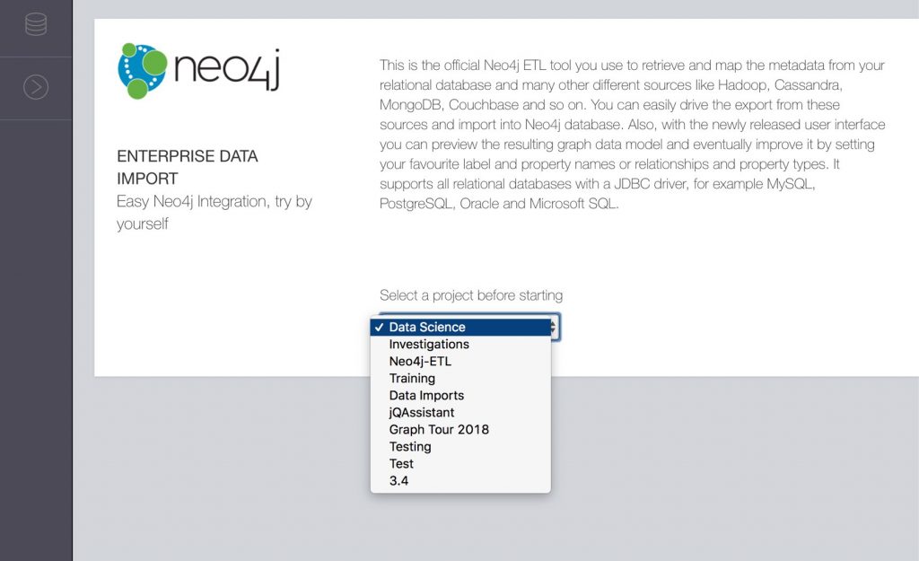Select the Testing project entry
919x561 pixels.
tap(410, 446)
